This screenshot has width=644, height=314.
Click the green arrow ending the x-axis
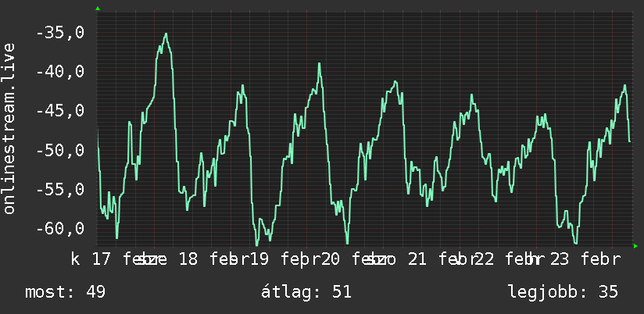coord(635,246)
